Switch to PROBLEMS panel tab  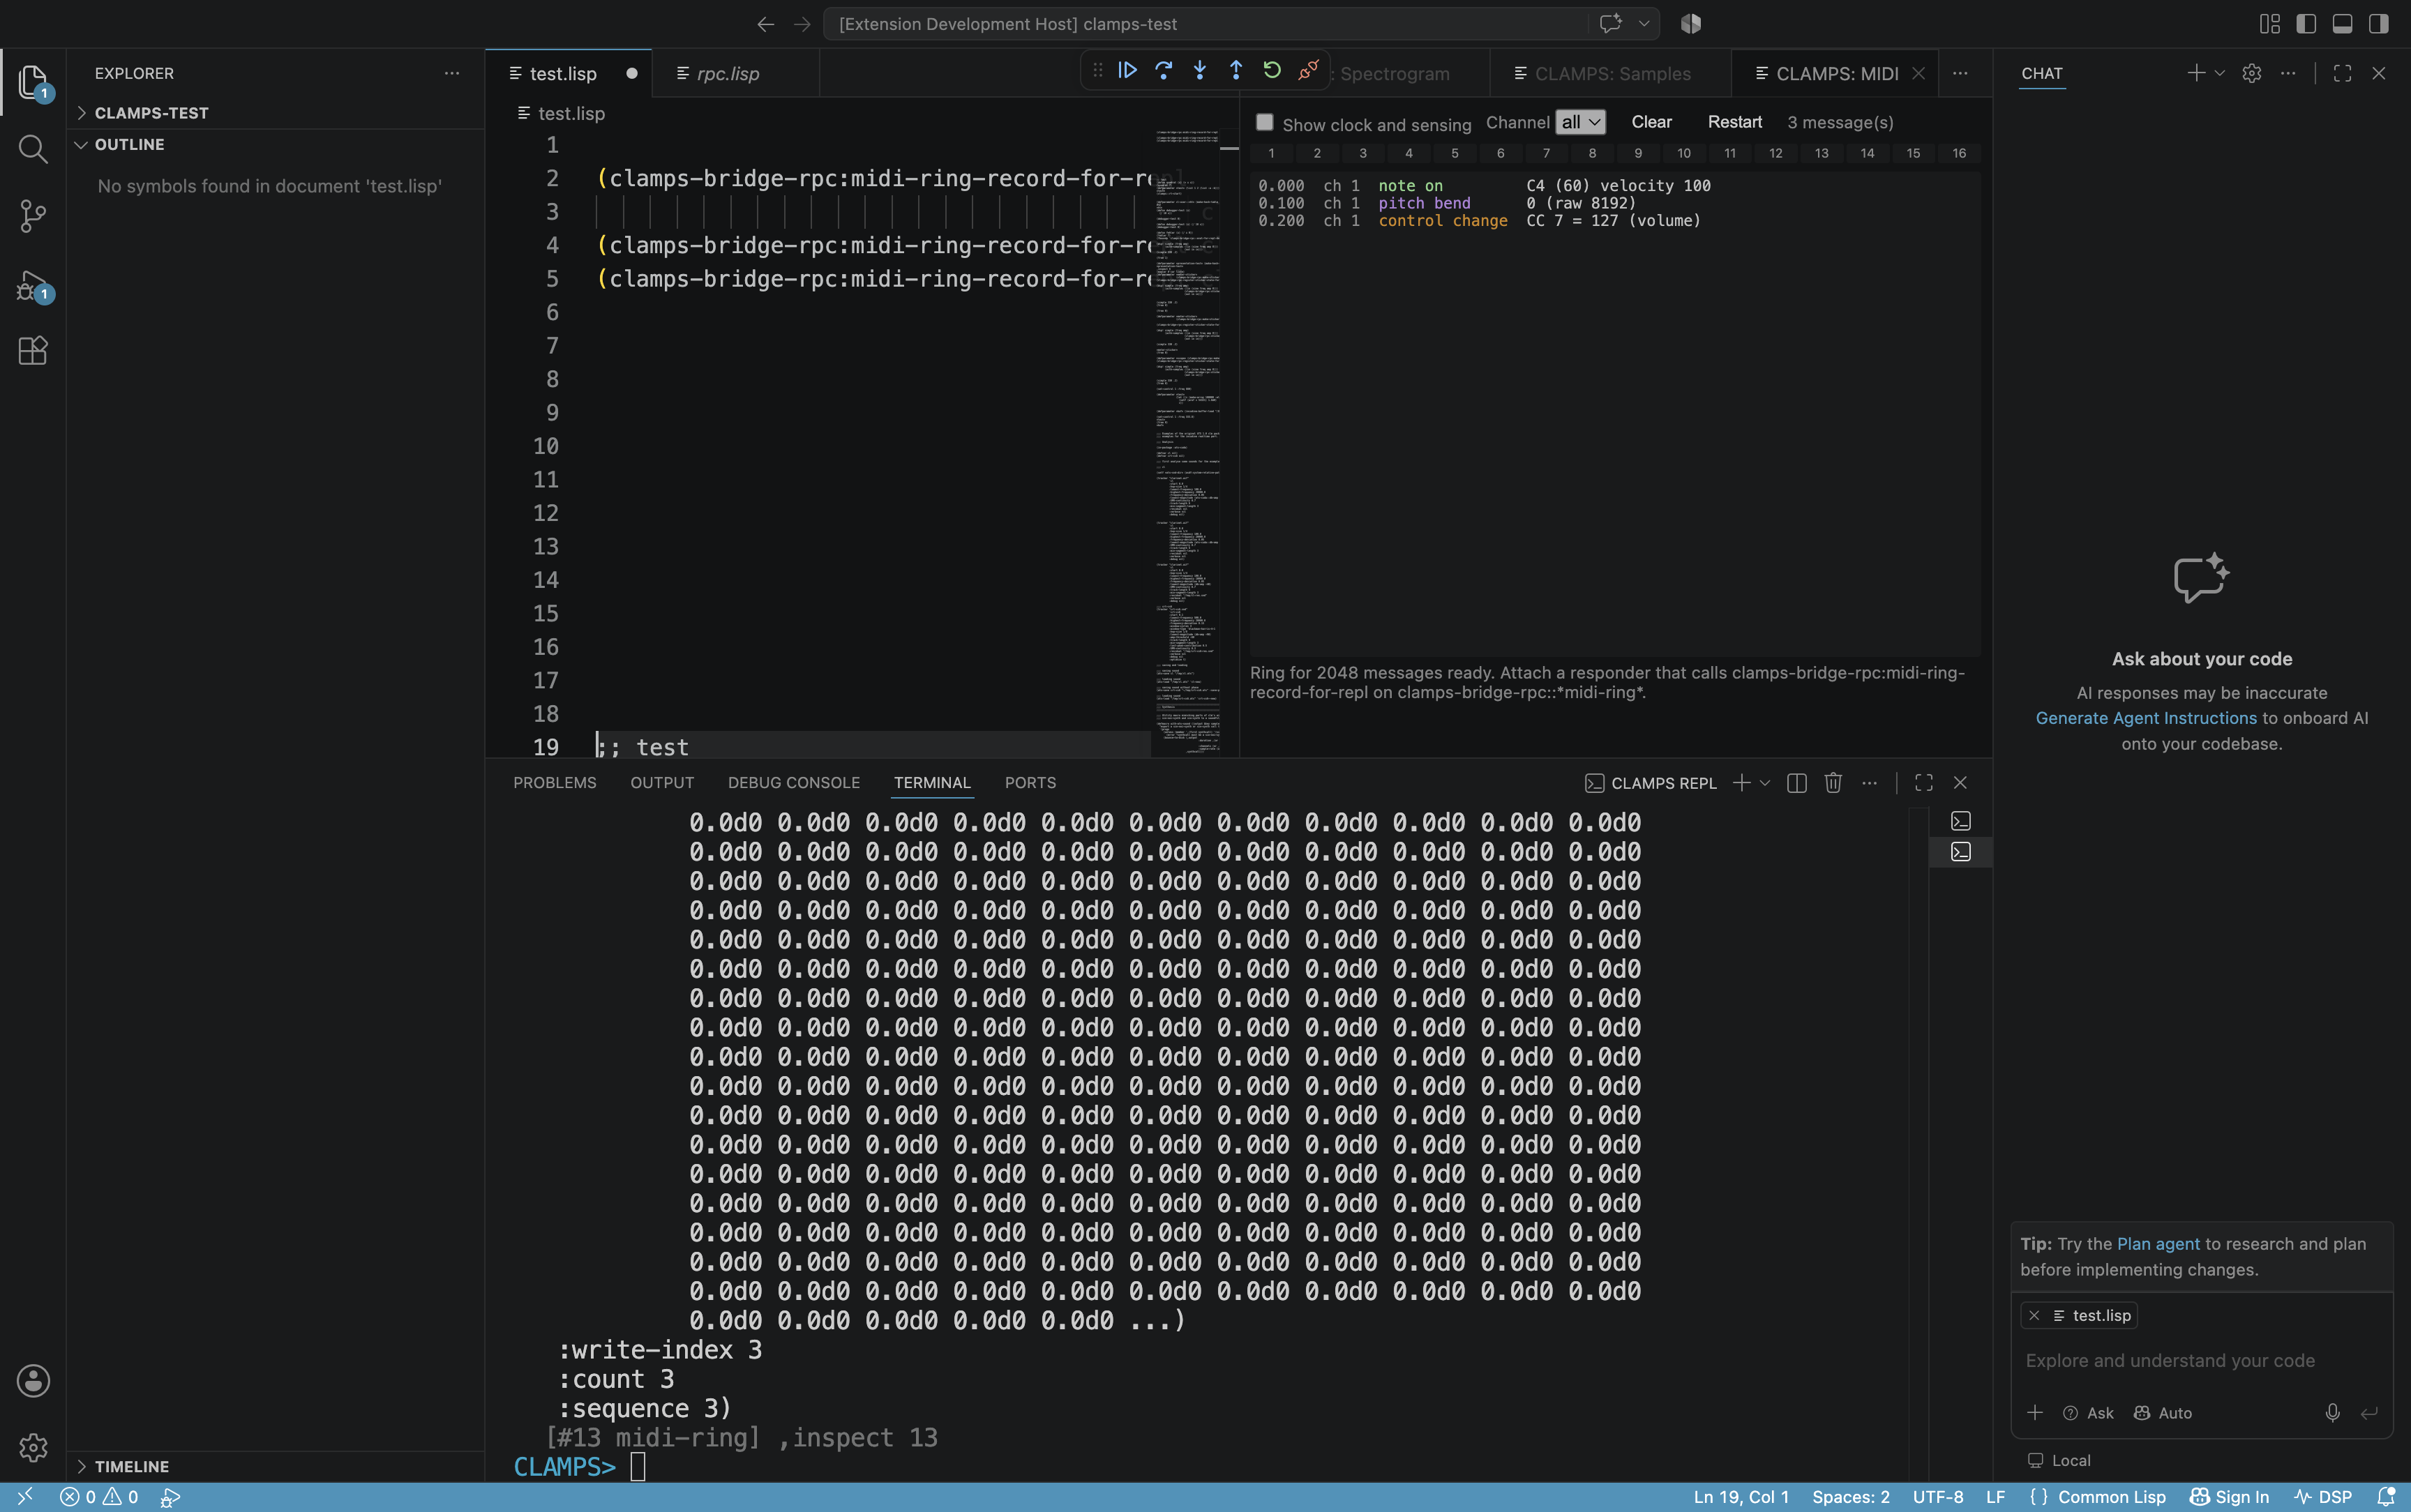(554, 783)
